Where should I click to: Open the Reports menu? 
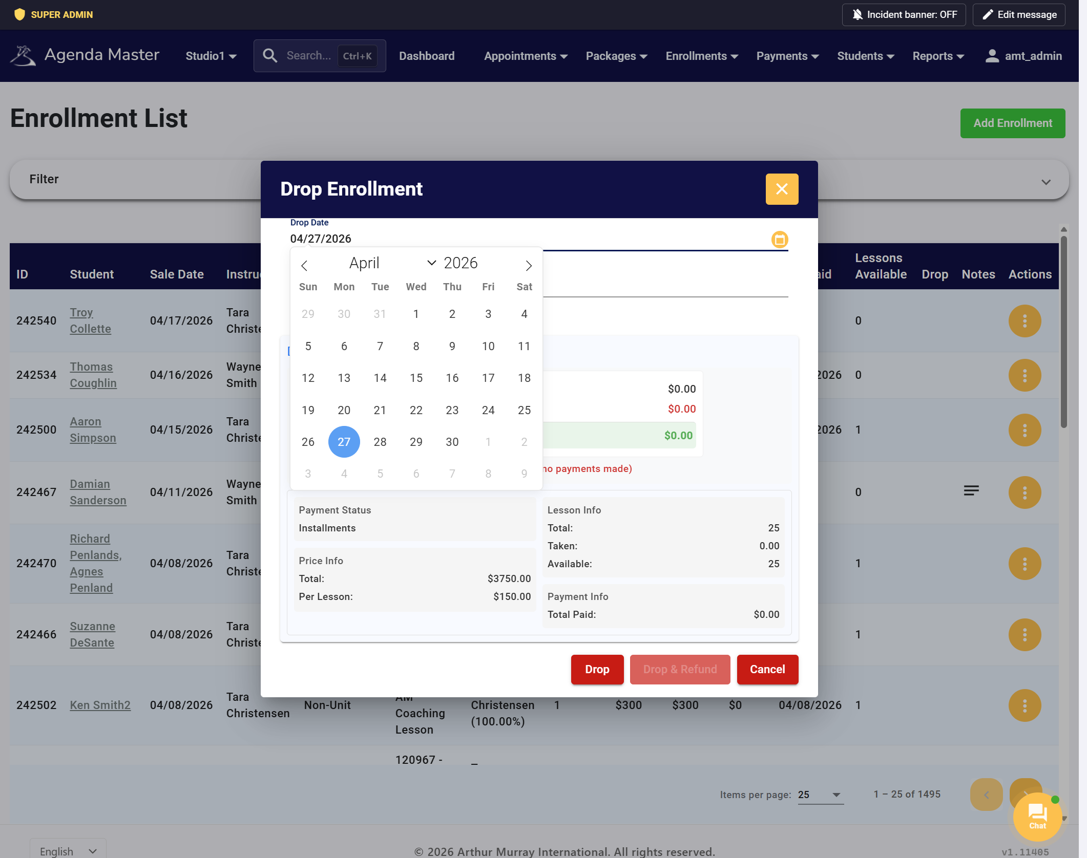[x=938, y=56]
